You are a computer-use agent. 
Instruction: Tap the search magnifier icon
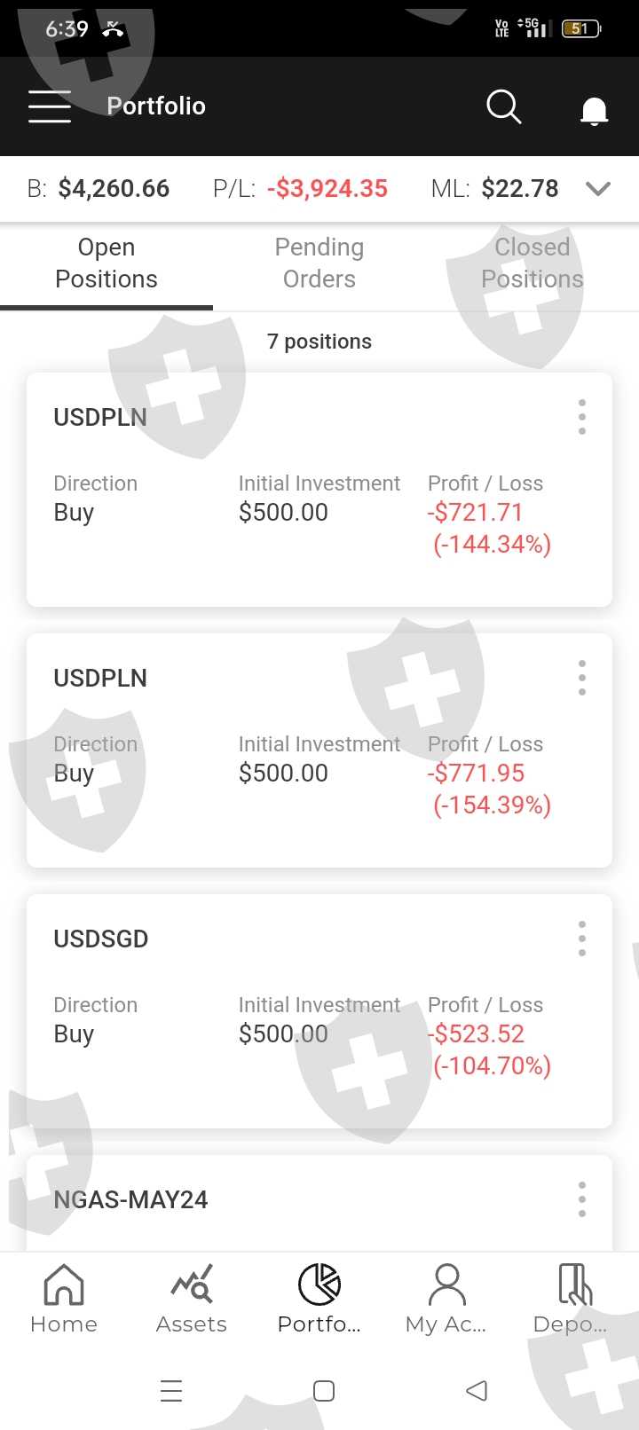click(503, 106)
